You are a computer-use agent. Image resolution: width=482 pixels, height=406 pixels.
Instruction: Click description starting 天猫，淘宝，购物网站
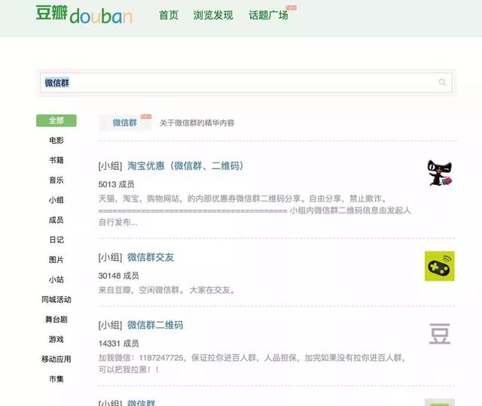pos(255,211)
